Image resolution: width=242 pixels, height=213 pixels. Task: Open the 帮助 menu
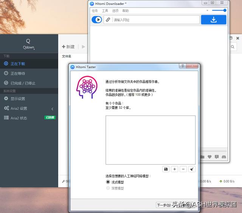pyautogui.click(x=126, y=11)
